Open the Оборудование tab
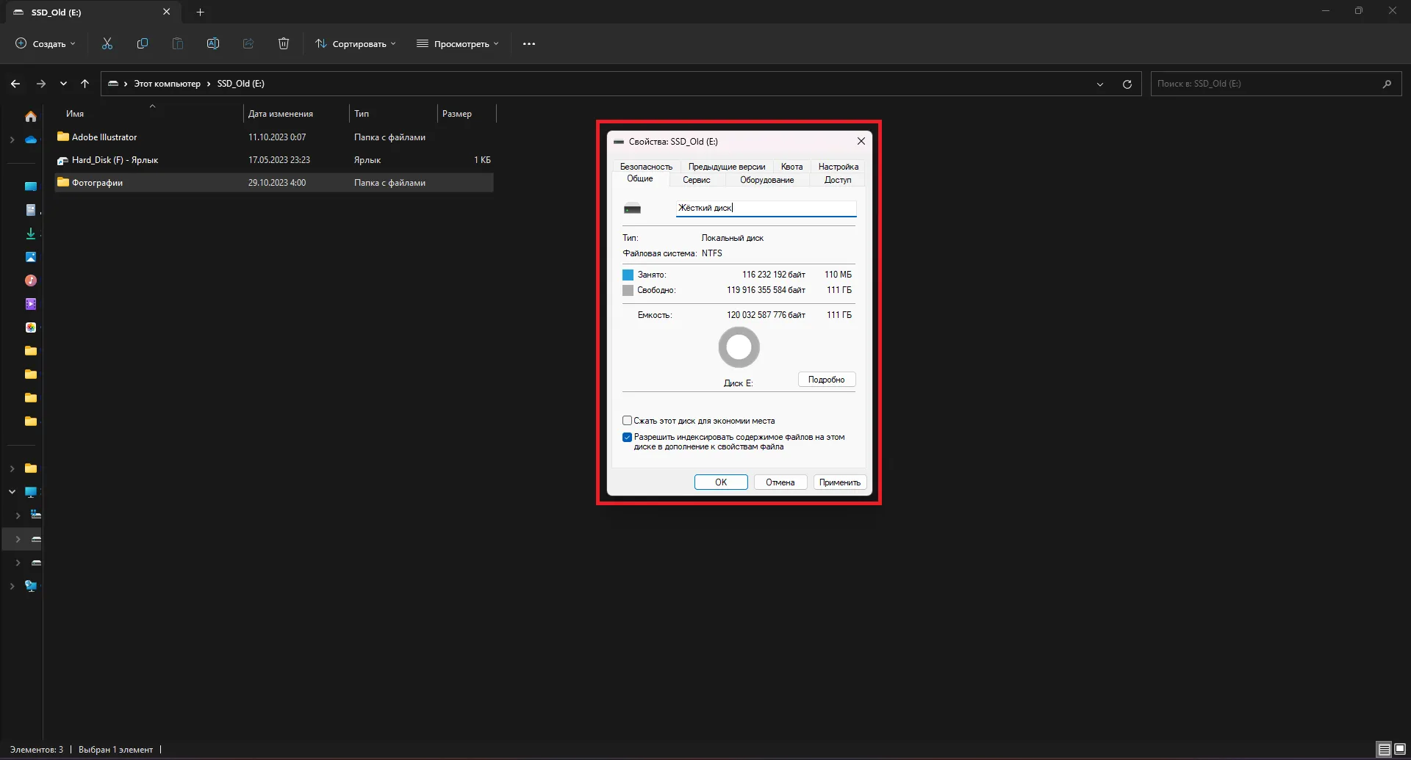The image size is (1411, 760). tap(766, 181)
